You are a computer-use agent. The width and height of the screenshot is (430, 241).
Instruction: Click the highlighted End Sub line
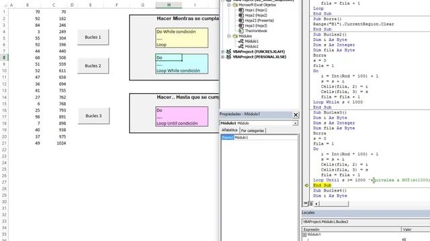322,185
